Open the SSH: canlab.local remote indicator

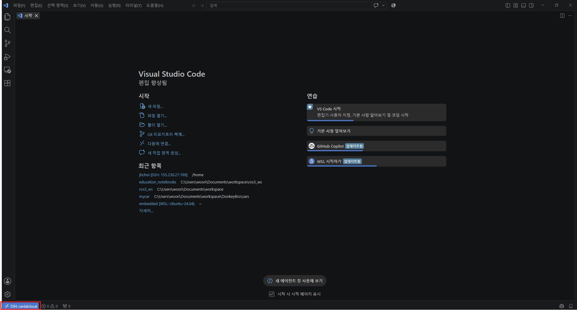tap(21, 306)
